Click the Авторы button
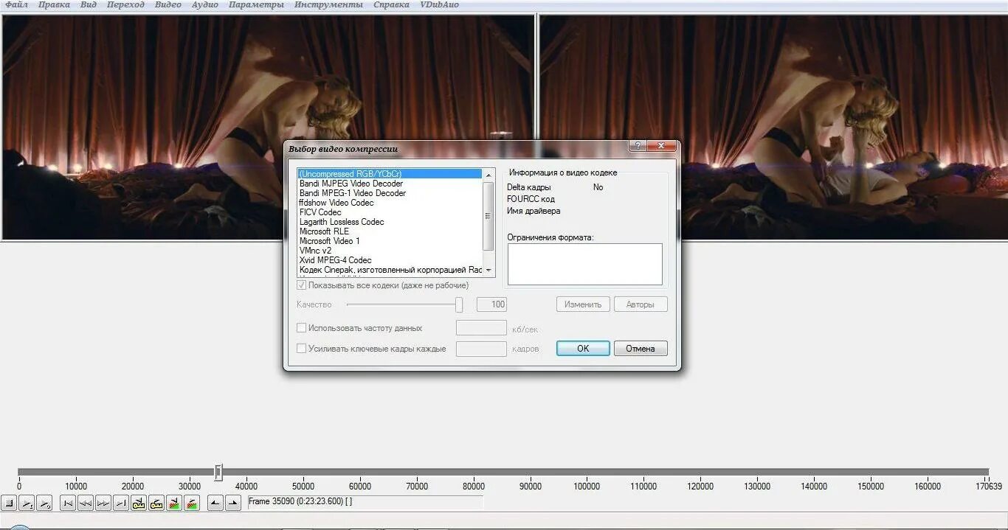 pyautogui.click(x=641, y=304)
